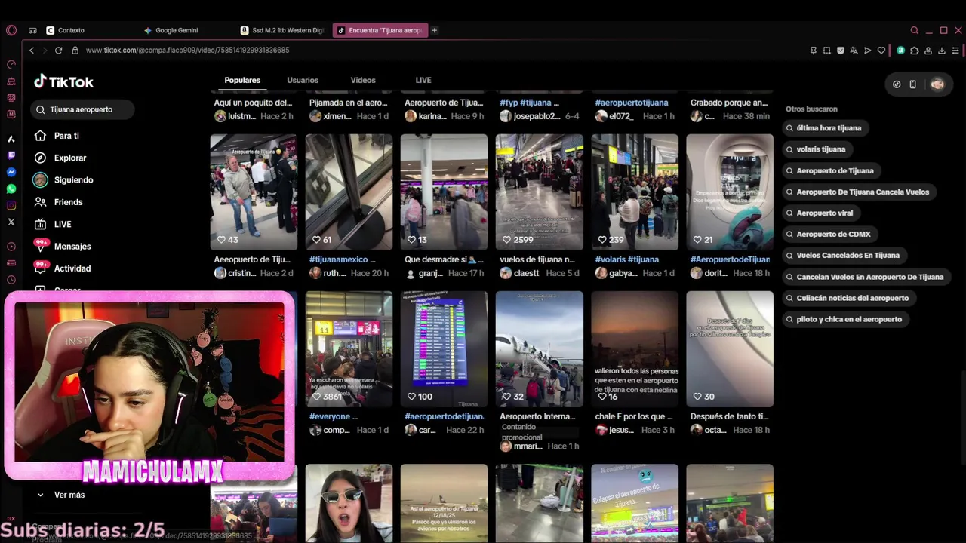Open the sidebar history clock icon

click(11, 280)
